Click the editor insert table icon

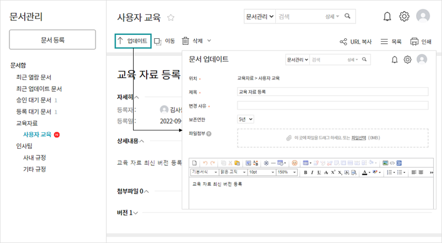pos(305,163)
